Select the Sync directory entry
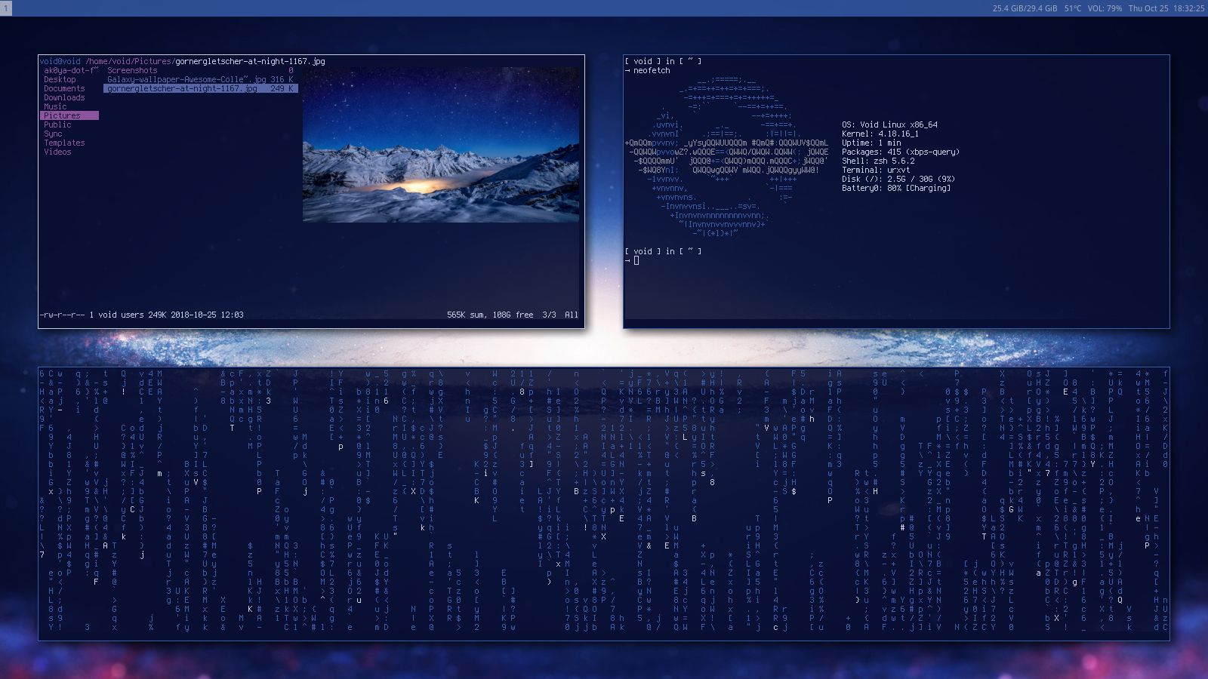Viewport: 1208px width, 679px height. click(x=53, y=134)
